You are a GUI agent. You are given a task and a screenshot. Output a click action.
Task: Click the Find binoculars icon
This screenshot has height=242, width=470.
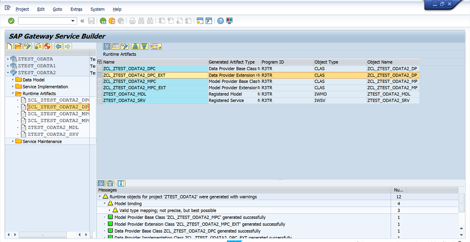tap(141, 21)
